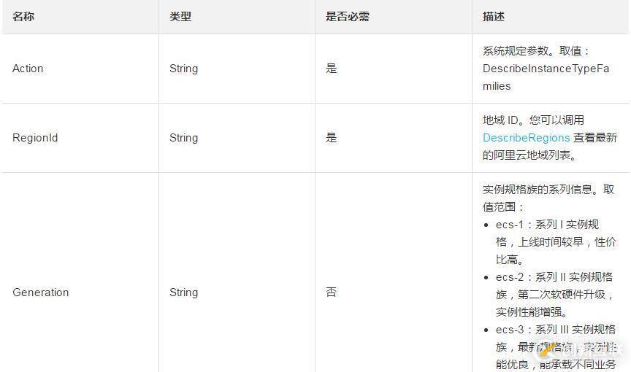The width and height of the screenshot is (631, 372).
Task: Click 否 in the Generation row
Action: [332, 292]
